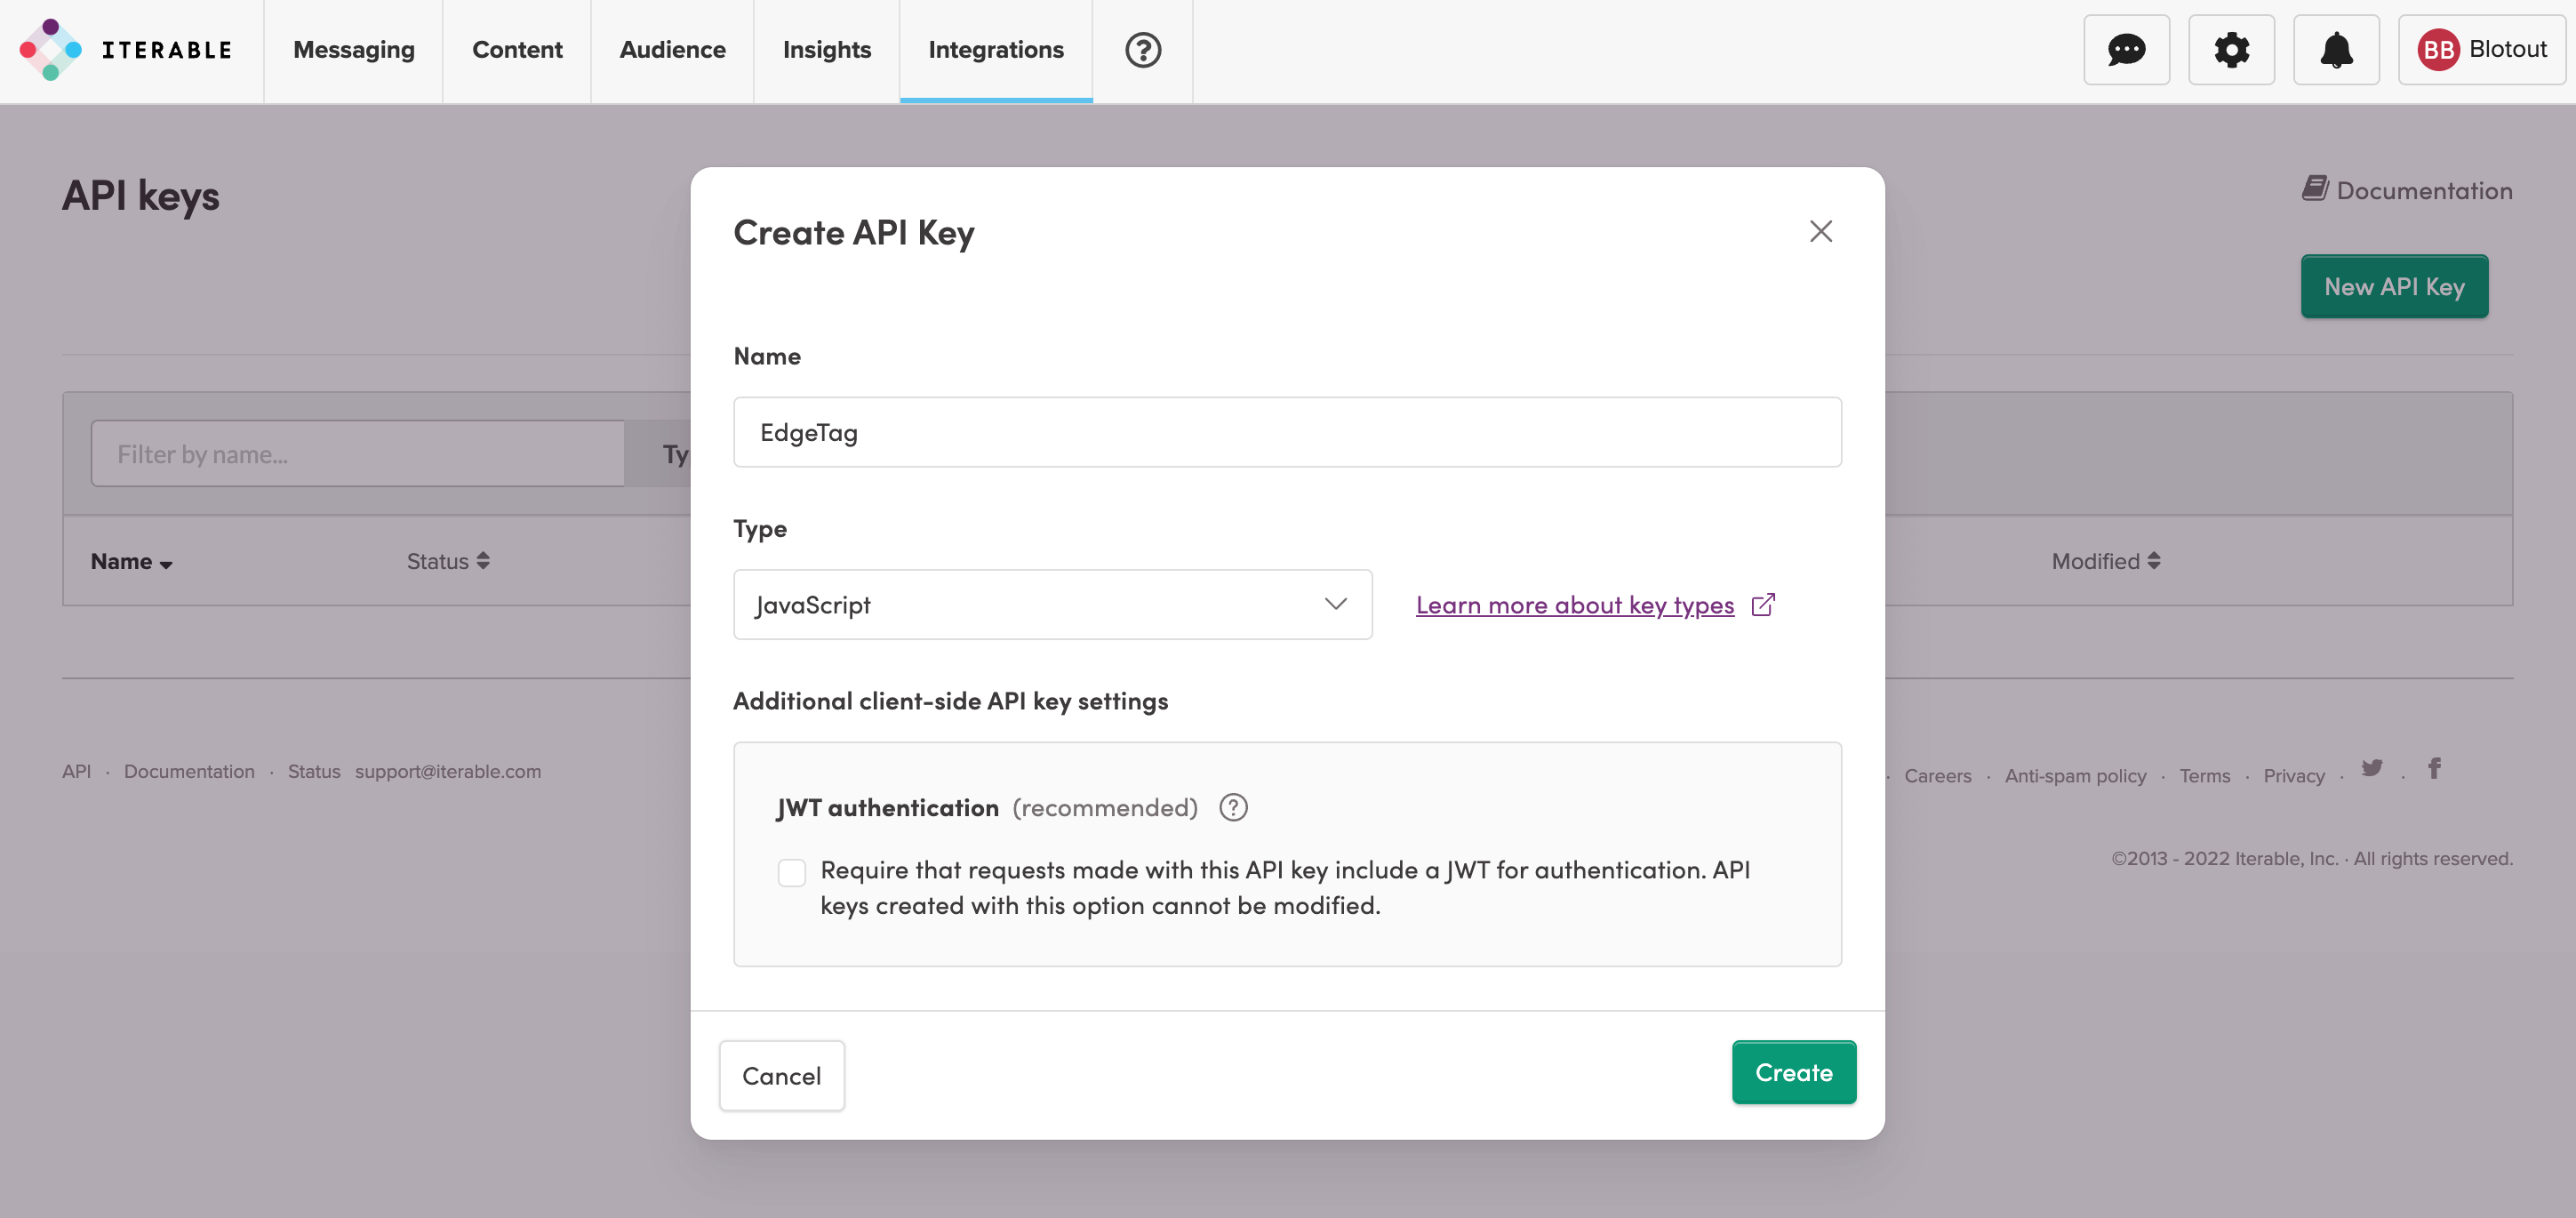Click the help question mark icon in navbar
Image resolution: width=2576 pixels, height=1218 pixels.
click(x=1142, y=50)
